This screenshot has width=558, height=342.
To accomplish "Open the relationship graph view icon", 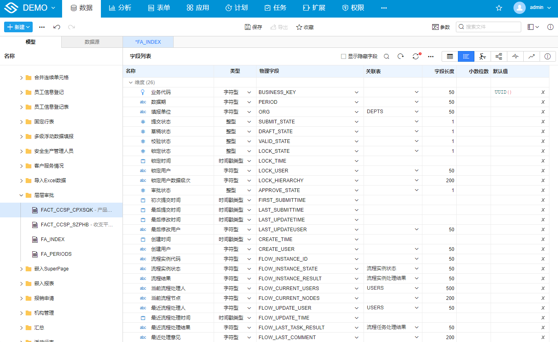I will pyautogui.click(x=482, y=56).
